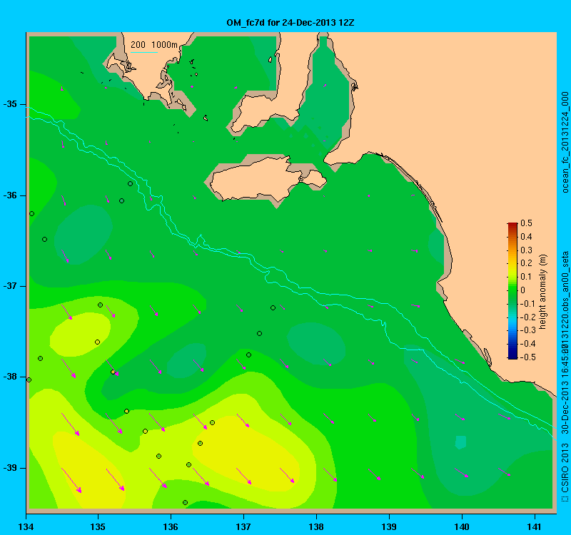Click the '200 1000m' depth contour legend
This screenshot has height=535, width=571.
[154, 45]
